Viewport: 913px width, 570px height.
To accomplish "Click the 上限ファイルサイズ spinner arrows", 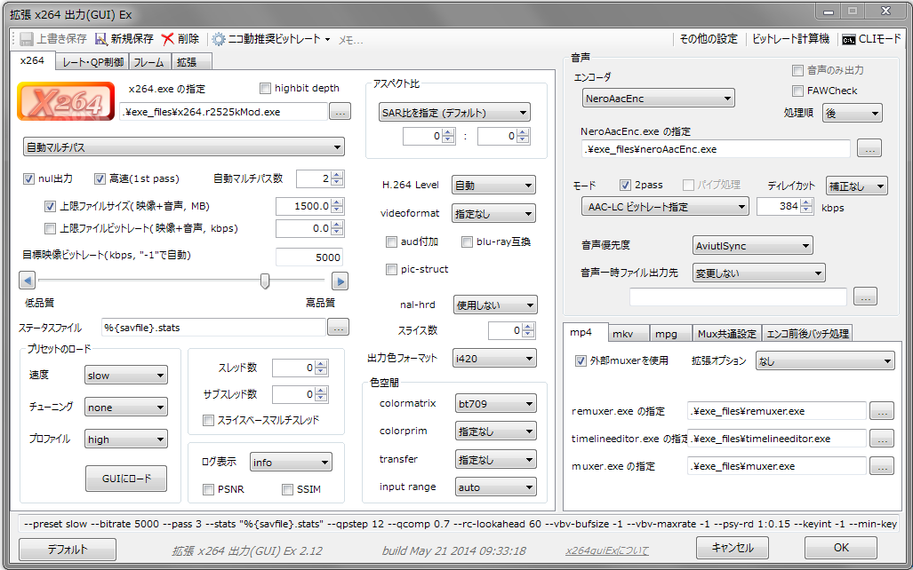I will click(x=337, y=206).
